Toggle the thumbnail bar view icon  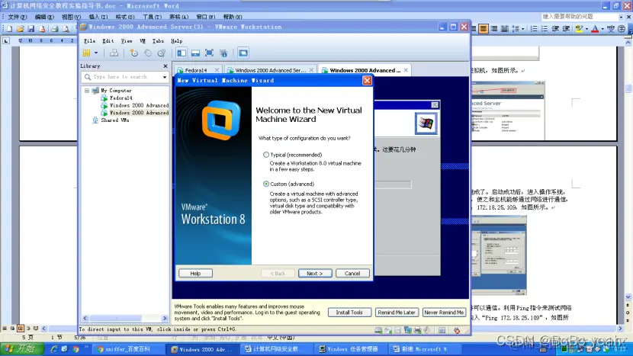pos(195,53)
